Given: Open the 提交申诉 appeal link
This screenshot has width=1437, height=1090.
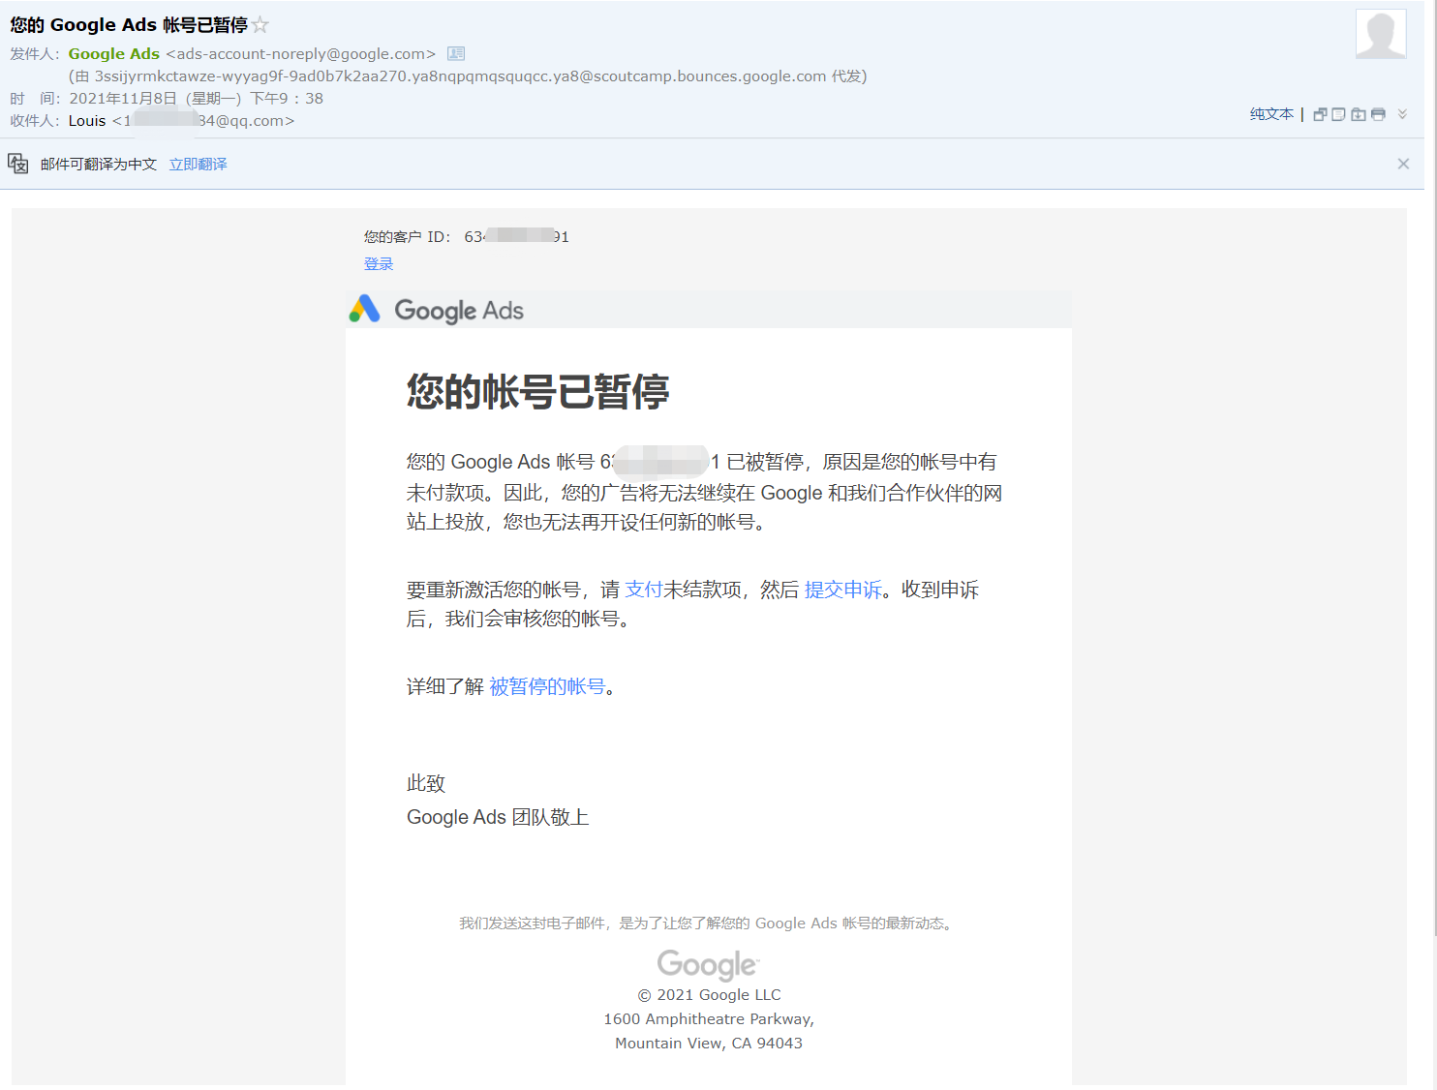Looking at the screenshot, I should pos(843,590).
